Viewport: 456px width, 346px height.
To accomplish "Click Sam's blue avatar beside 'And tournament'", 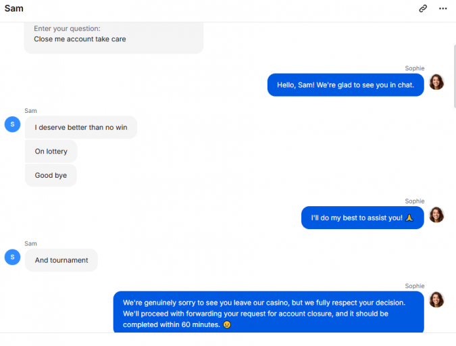I will pyautogui.click(x=13, y=257).
